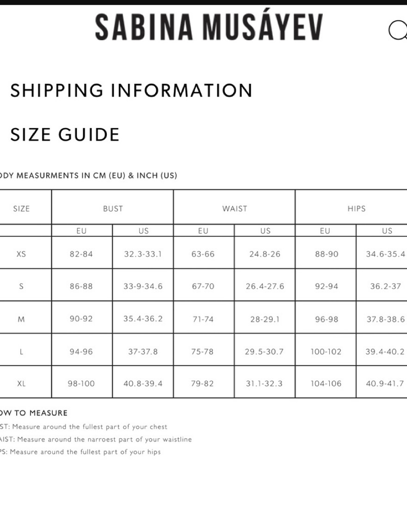Viewport: 407px width, 508px height.
Task: Click the WAIST column header
Action: tap(235, 209)
